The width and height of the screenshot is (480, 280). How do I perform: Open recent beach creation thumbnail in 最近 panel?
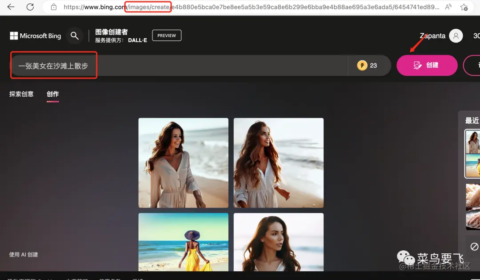472,154
